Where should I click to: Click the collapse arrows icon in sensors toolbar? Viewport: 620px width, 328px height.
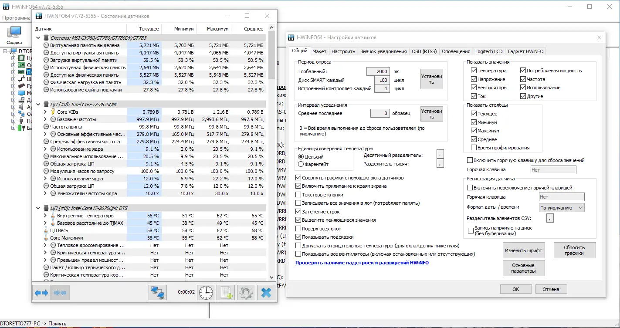pos(60,293)
